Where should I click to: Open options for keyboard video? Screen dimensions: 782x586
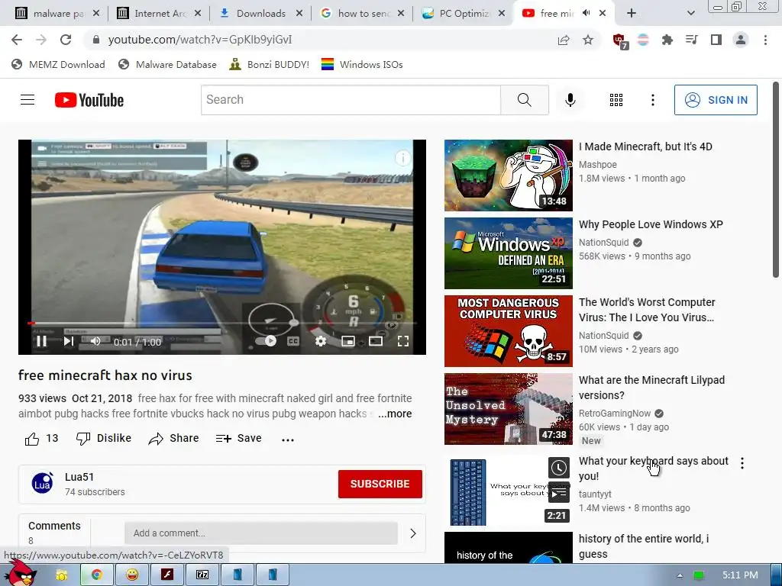742,463
